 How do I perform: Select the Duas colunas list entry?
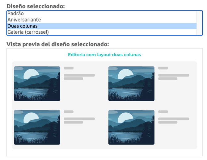[102, 26]
